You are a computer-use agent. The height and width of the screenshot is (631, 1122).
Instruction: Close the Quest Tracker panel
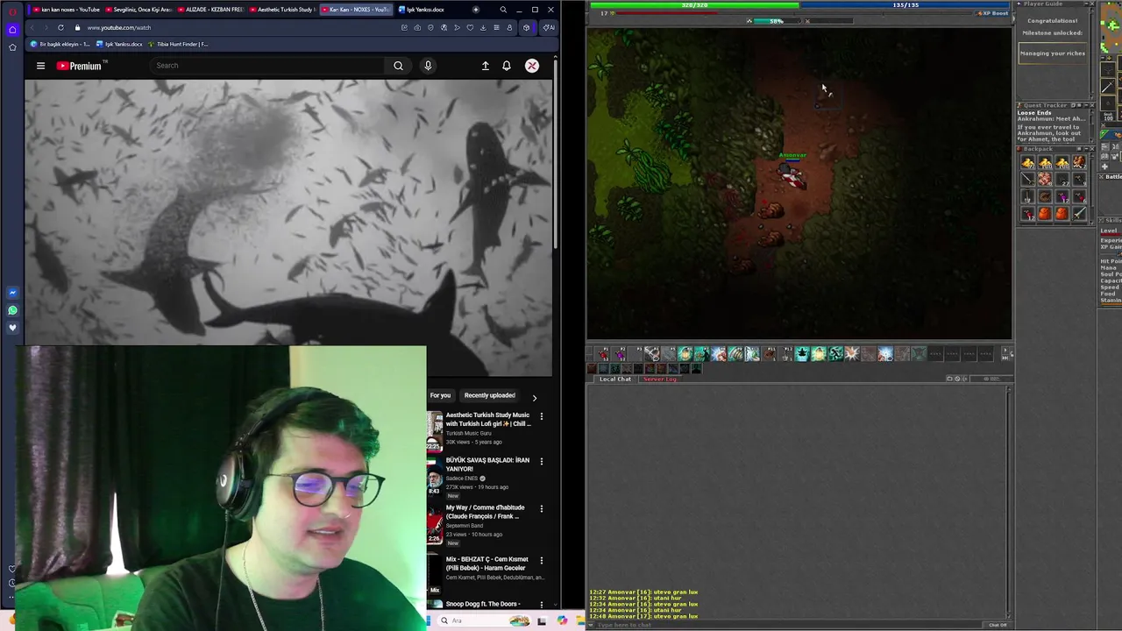[x=1092, y=105]
